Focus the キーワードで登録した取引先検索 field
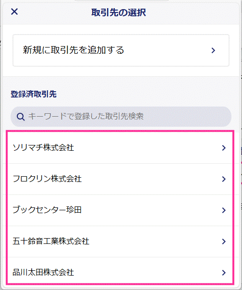242x290 pixels. pyautogui.click(x=121, y=117)
